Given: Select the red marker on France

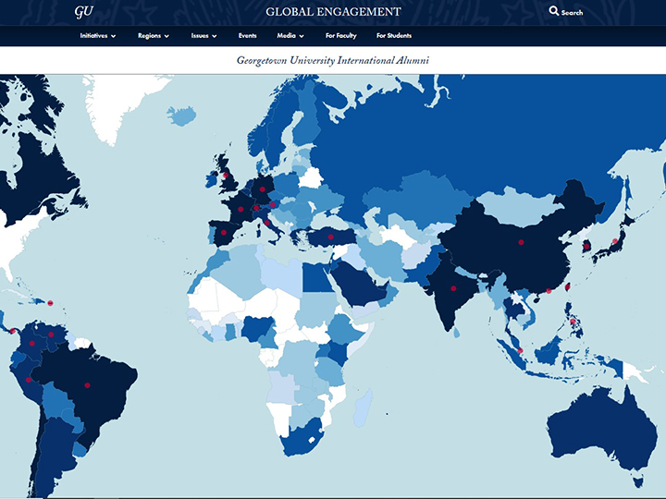Looking at the screenshot, I should [240, 209].
